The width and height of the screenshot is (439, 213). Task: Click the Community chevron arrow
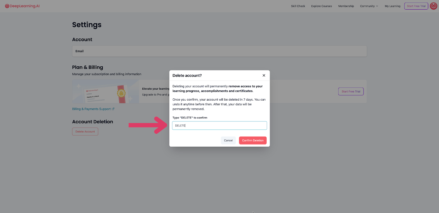coord(377,6)
